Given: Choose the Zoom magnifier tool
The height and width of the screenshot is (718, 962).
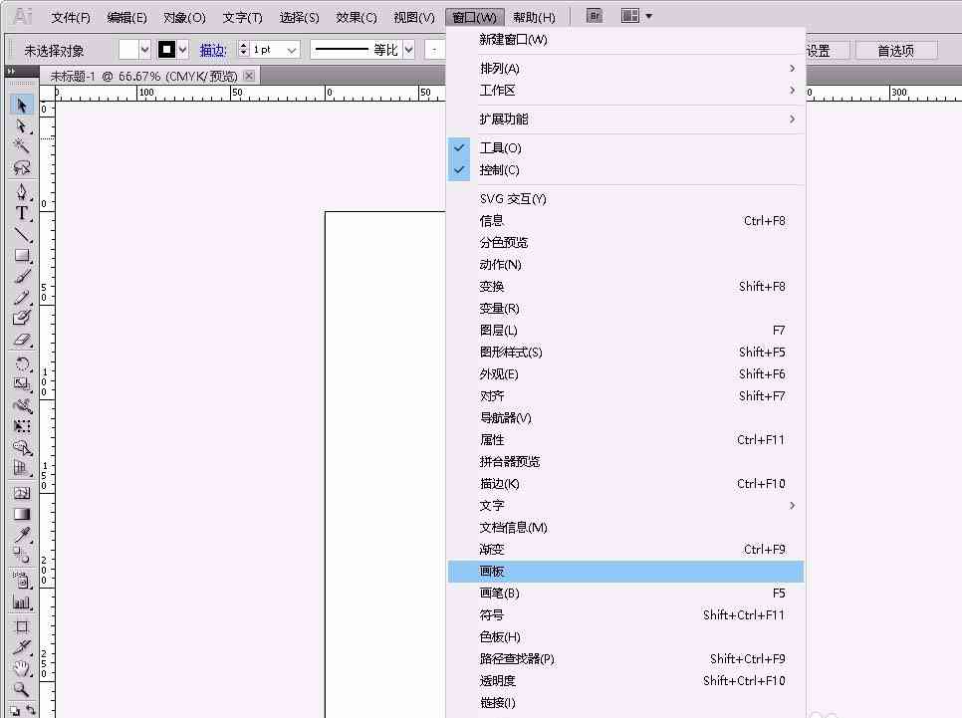Looking at the screenshot, I should click(x=22, y=689).
